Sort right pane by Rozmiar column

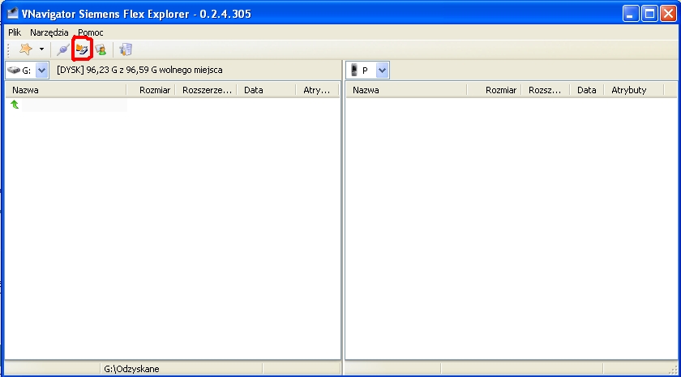pyautogui.click(x=494, y=90)
